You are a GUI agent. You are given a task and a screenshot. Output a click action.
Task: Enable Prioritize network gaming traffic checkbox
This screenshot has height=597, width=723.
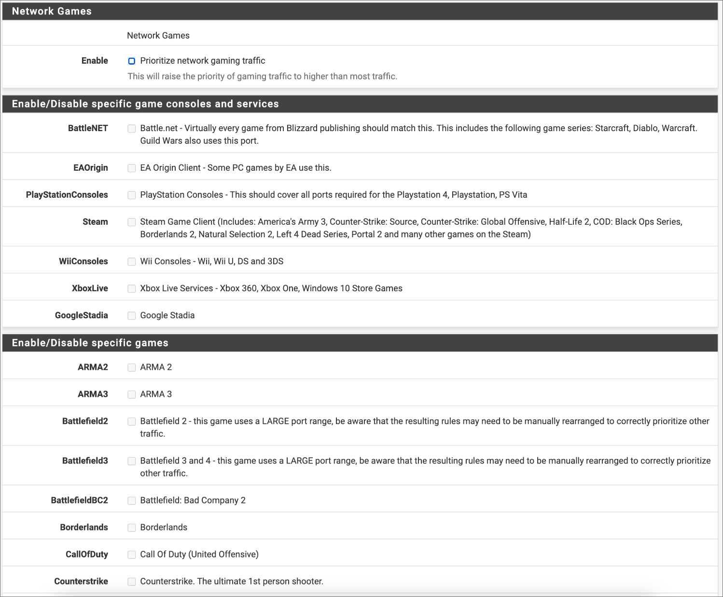click(x=132, y=61)
